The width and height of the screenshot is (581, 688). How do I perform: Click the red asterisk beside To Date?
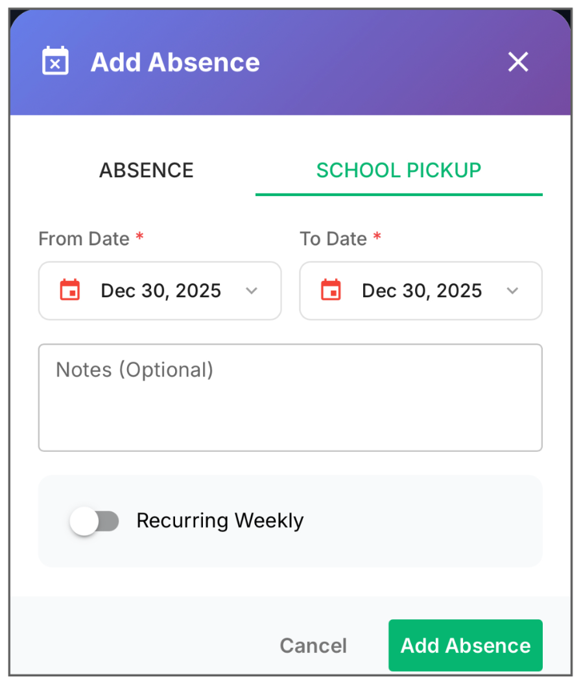tap(377, 237)
